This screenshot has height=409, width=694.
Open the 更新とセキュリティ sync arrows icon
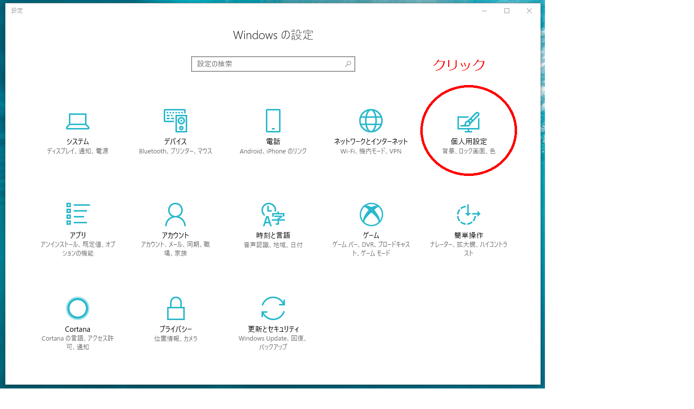tap(273, 308)
